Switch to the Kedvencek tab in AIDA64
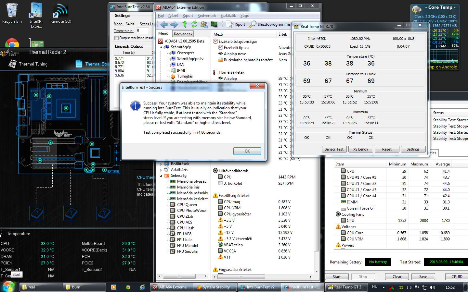 [183, 34]
